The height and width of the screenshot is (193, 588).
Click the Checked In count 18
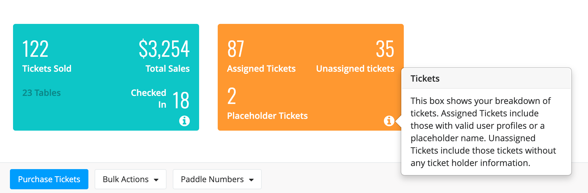181,100
